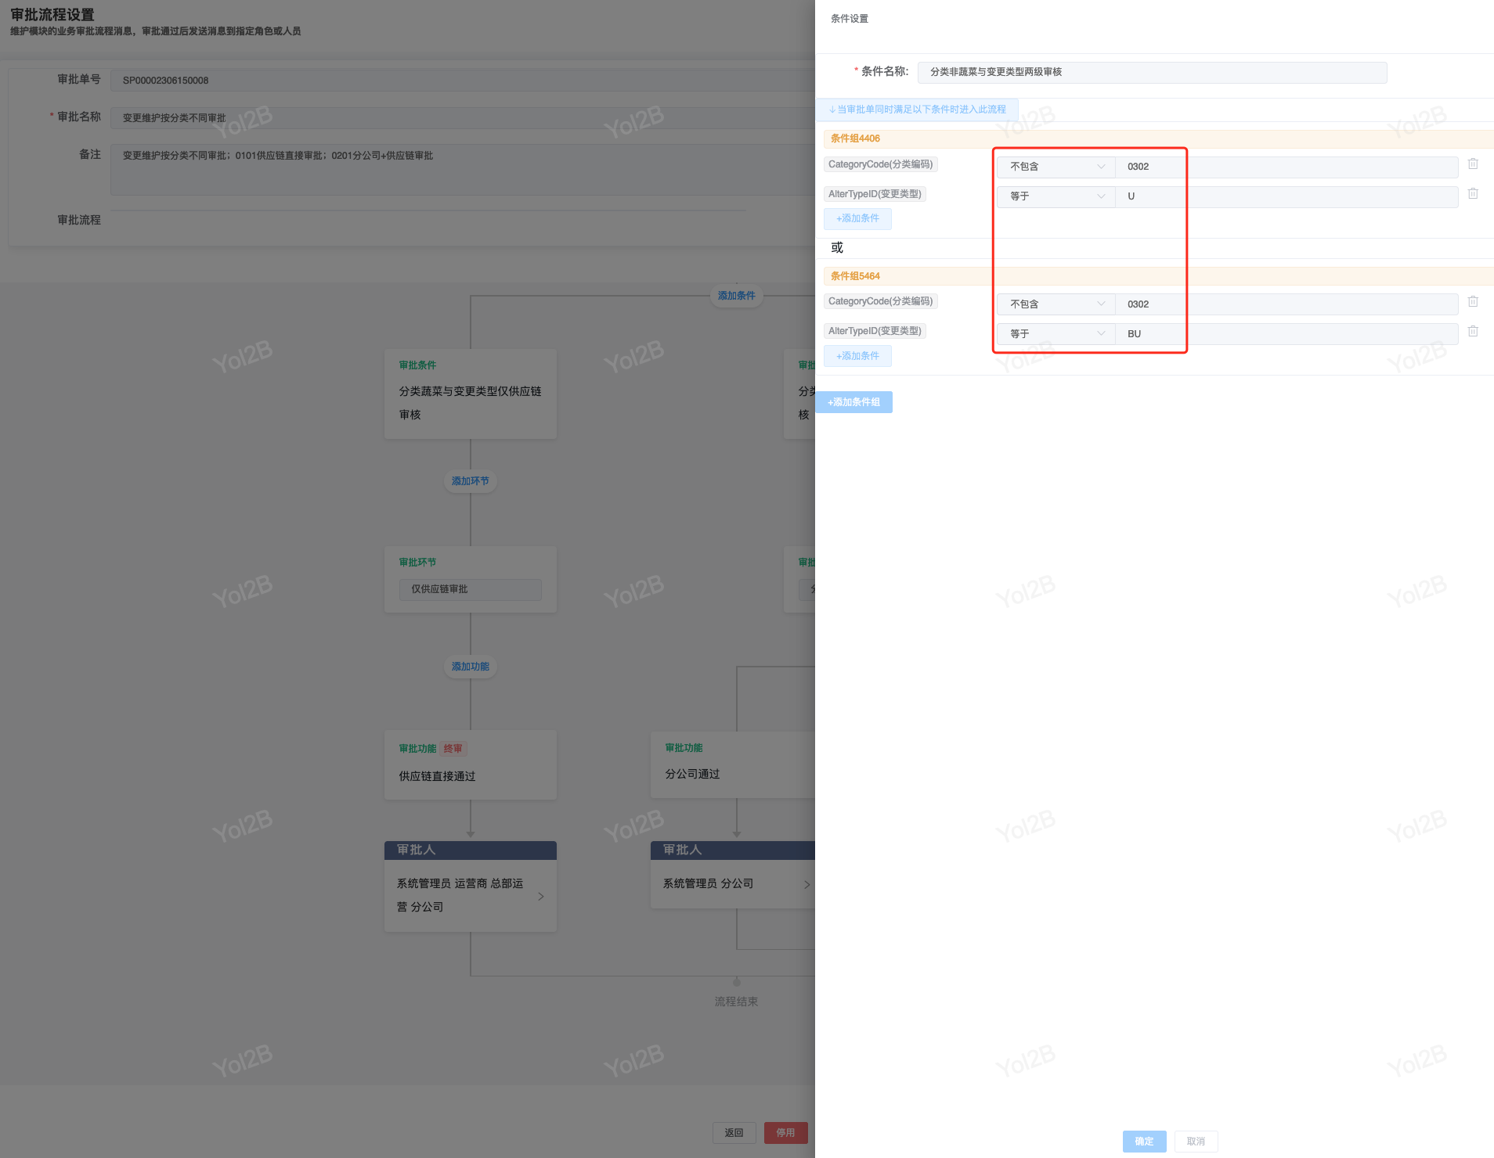This screenshot has width=1494, height=1158.
Task: Open operator dropdown for AlterTypeID in 条件组5464
Action: (1056, 334)
